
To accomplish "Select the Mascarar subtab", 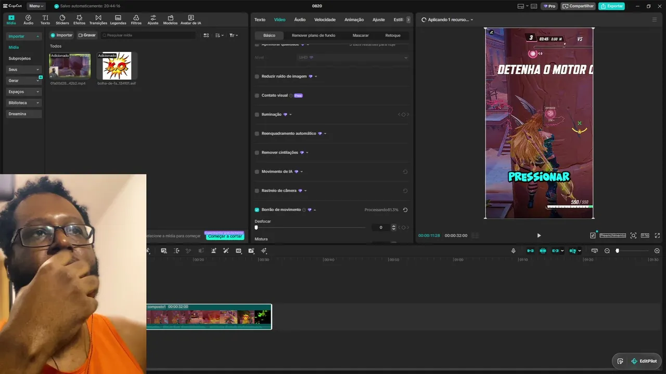I will coord(361,35).
